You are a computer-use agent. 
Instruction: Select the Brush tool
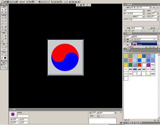pos(5,21)
